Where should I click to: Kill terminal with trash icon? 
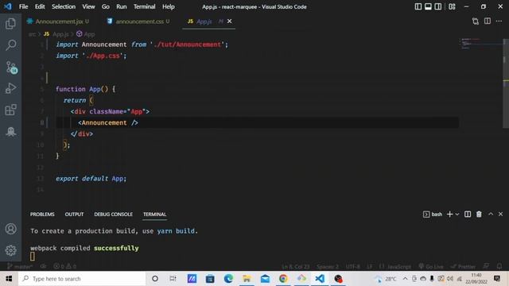479,214
